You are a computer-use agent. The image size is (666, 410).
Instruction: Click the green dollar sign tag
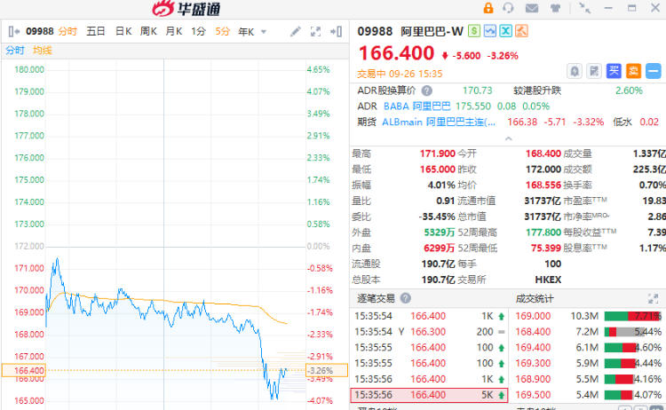474,31
